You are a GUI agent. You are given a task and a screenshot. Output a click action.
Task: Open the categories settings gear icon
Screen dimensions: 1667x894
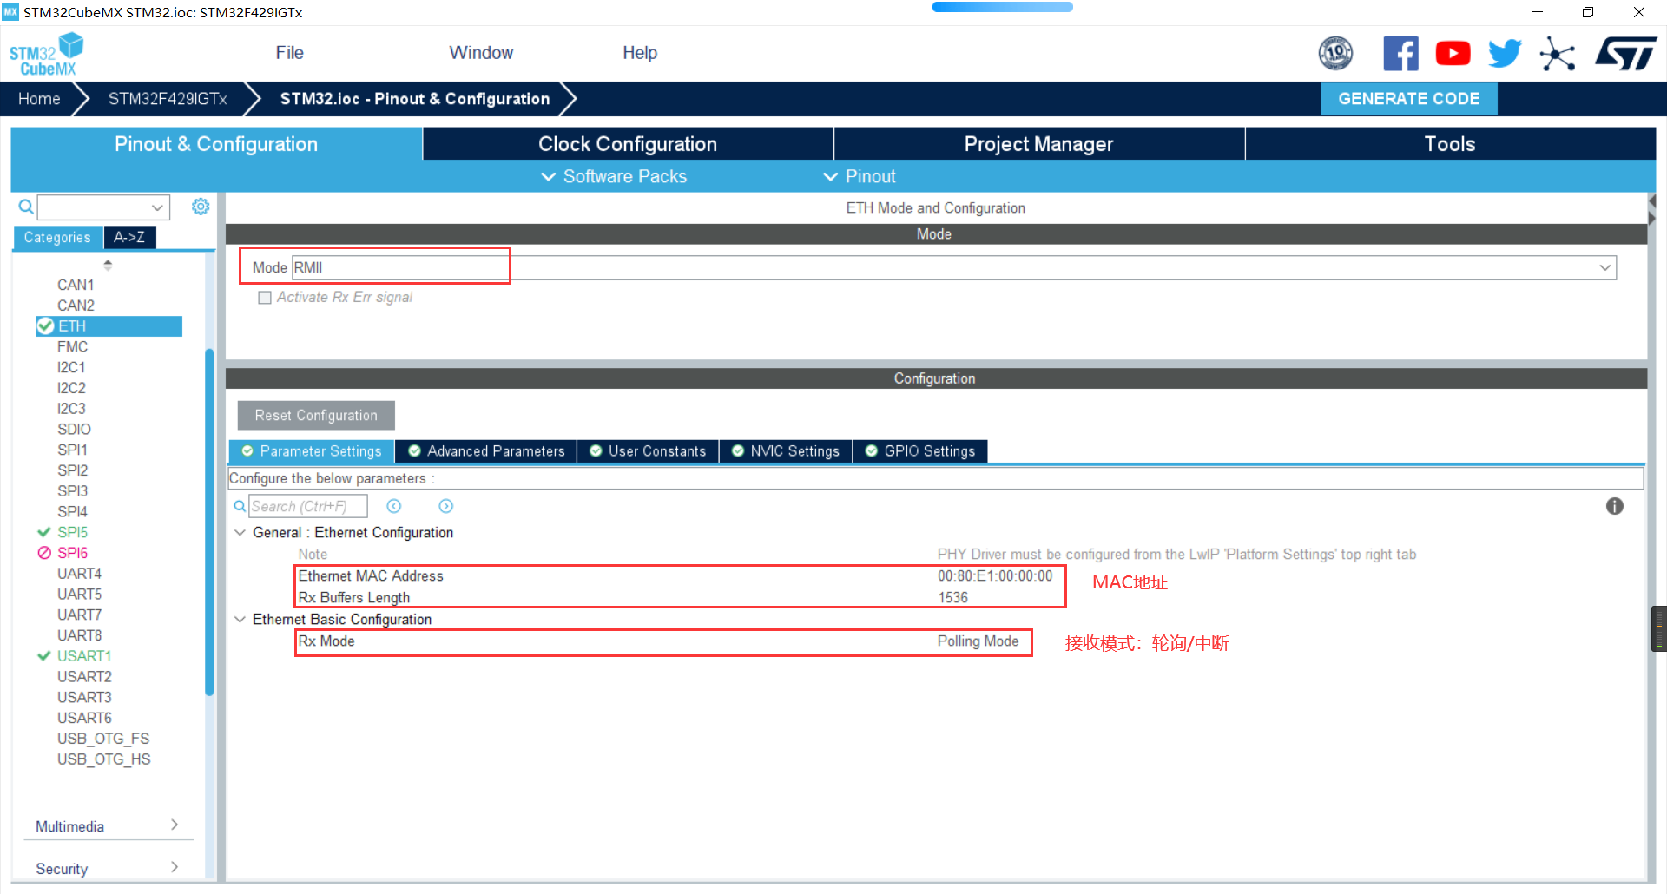click(x=201, y=207)
